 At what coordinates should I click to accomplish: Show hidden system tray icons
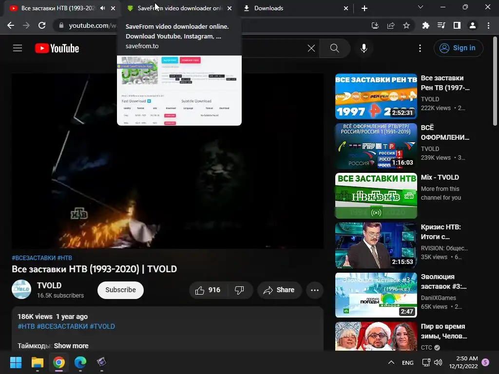391,362
